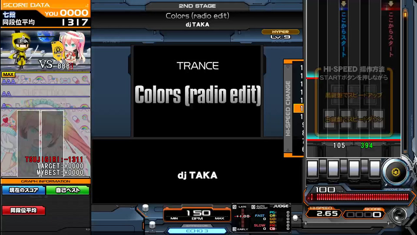Click the 七段 rank label
The width and height of the screenshot is (417, 235).
9,14
